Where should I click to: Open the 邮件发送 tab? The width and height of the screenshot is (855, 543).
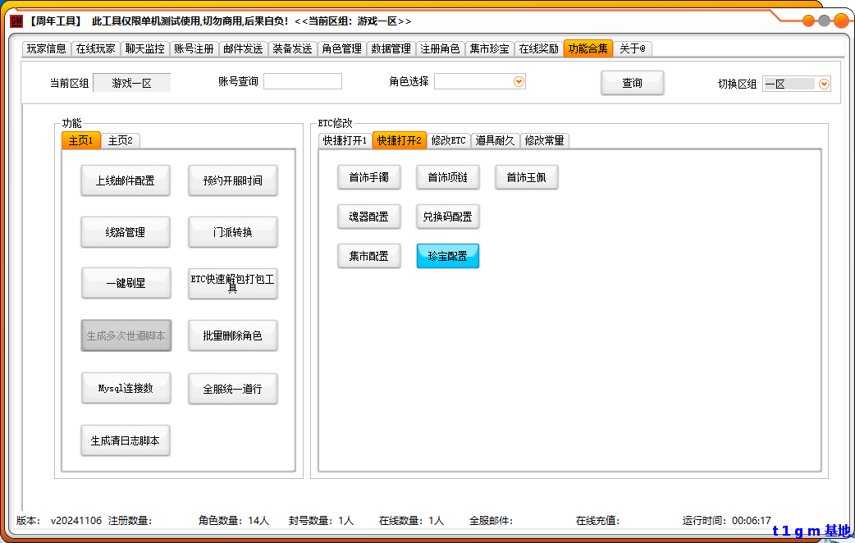(244, 48)
